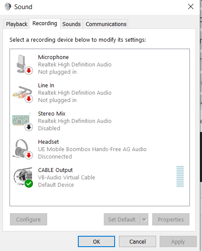The height and width of the screenshot is (251, 202).
Task: Select the UE Mobile Boombox Headset entry
Action: (99, 149)
